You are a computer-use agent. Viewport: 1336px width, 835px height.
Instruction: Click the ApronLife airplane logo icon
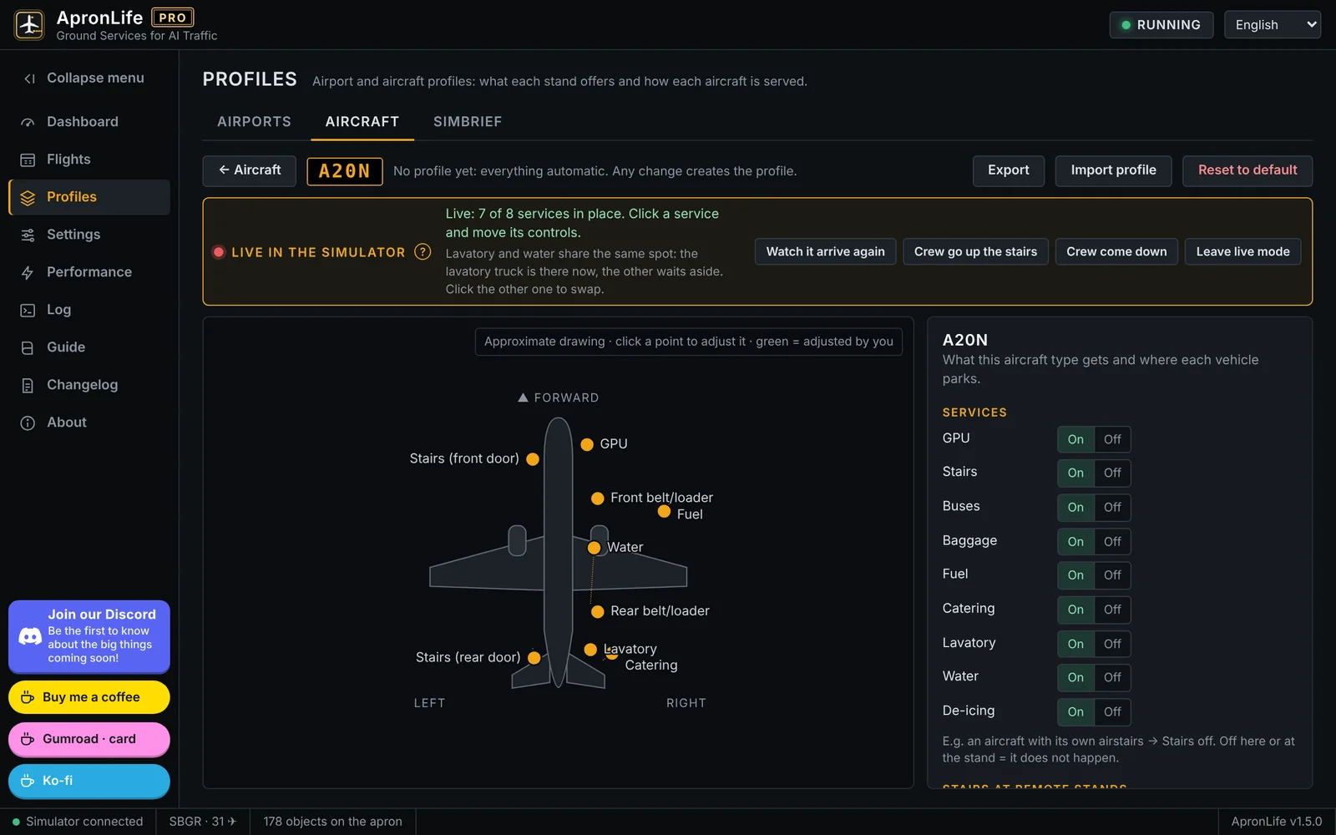coord(29,24)
